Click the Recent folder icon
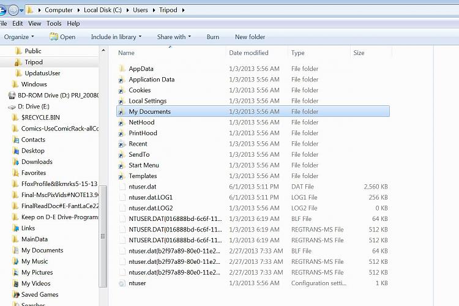Image resolution: width=459 pixels, height=306 pixels. [x=122, y=144]
